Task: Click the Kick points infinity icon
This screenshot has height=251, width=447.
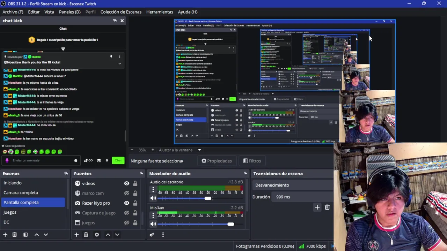Action: [x=88, y=160]
